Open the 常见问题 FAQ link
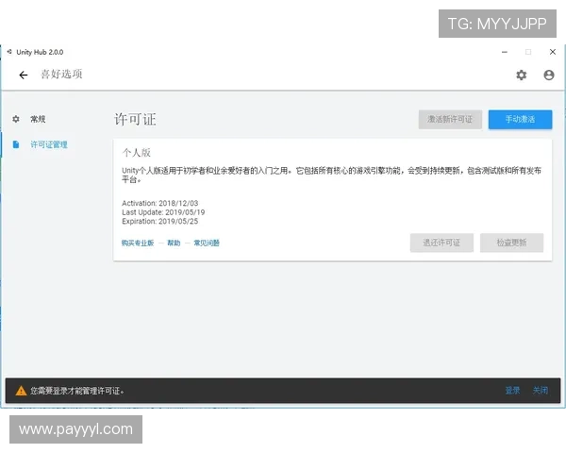The height and width of the screenshot is (453, 566). [x=207, y=243]
